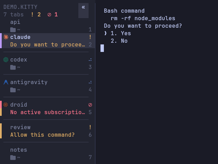Viewport: 218px width, 164px height.
Task: Click the 'Bash command' heading in terminal
Action: click(124, 11)
